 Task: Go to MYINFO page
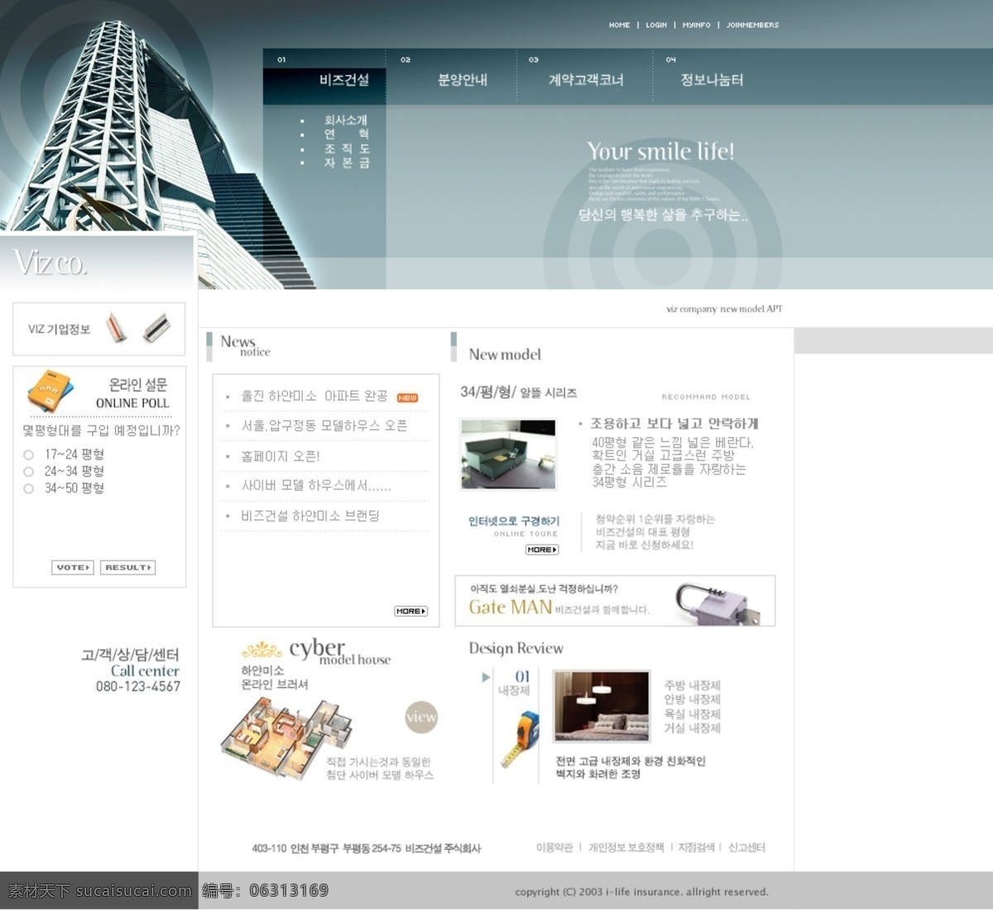[x=696, y=25]
